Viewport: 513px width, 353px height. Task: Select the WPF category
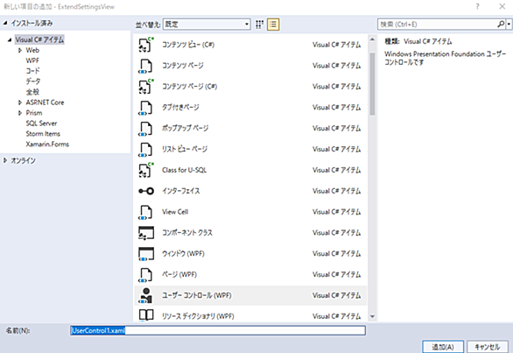(x=32, y=60)
